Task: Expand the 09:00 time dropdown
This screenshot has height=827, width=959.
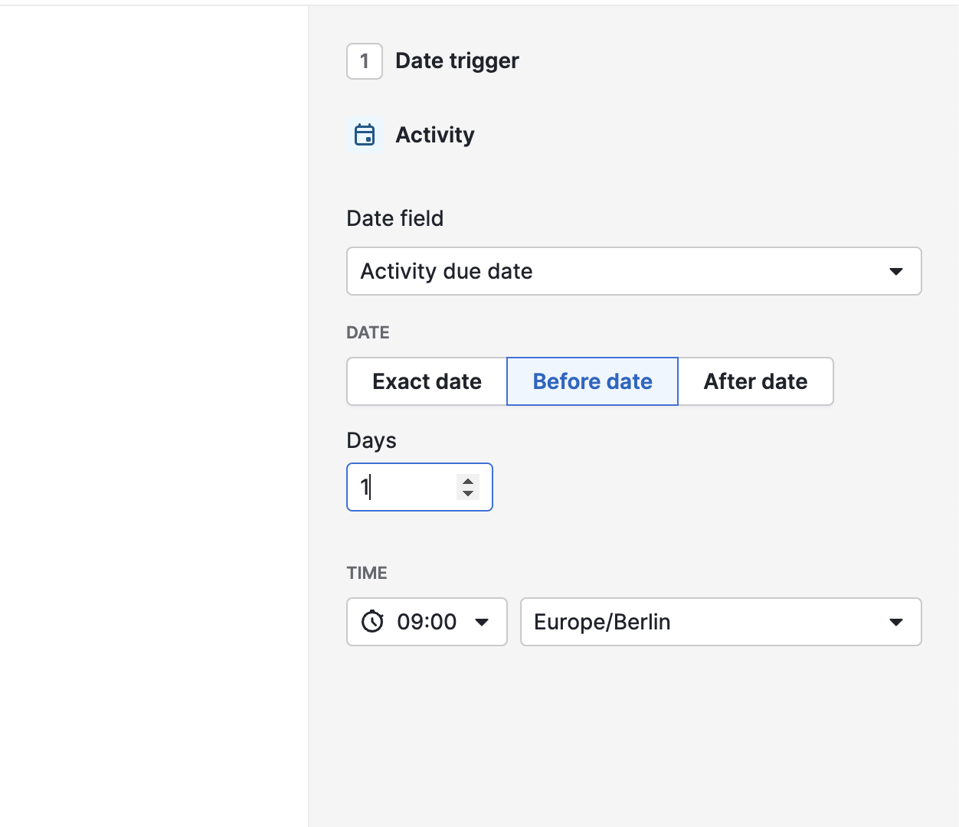Action: coord(427,622)
